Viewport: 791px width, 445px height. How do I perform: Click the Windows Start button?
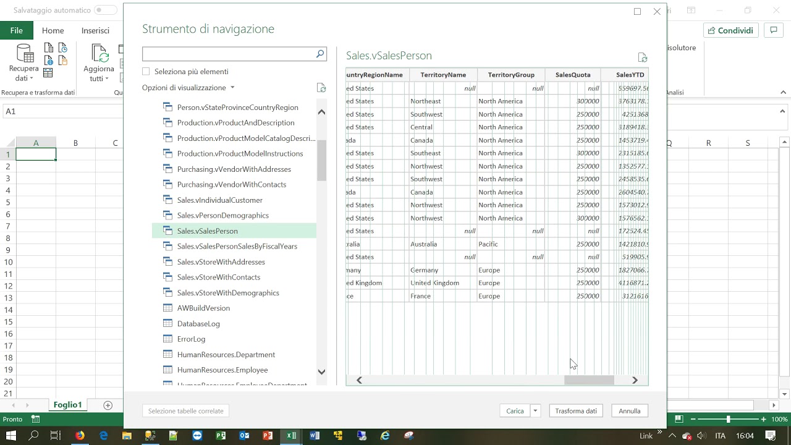click(x=11, y=436)
